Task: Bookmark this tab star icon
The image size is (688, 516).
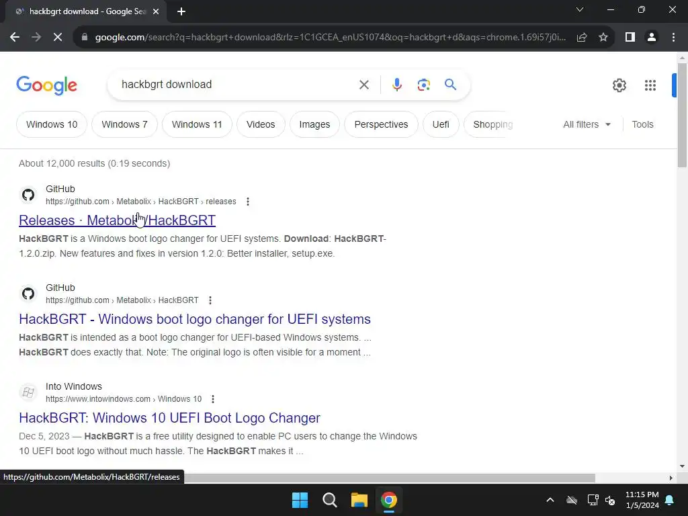Action: pyautogui.click(x=603, y=38)
